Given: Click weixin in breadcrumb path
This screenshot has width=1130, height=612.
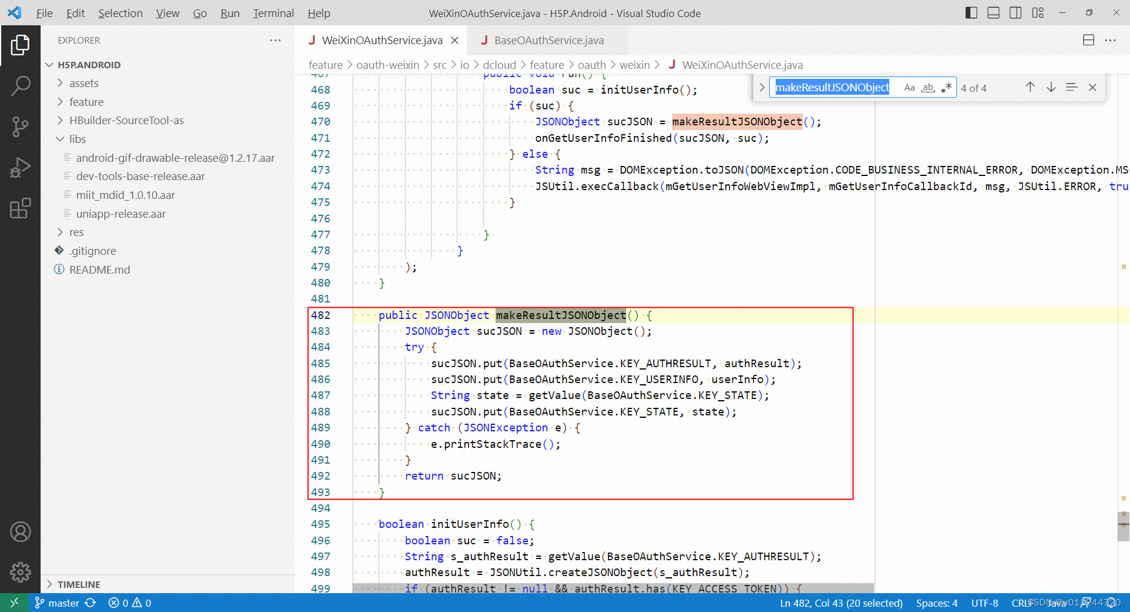Looking at the screenshot, I should tap(634, 65).
